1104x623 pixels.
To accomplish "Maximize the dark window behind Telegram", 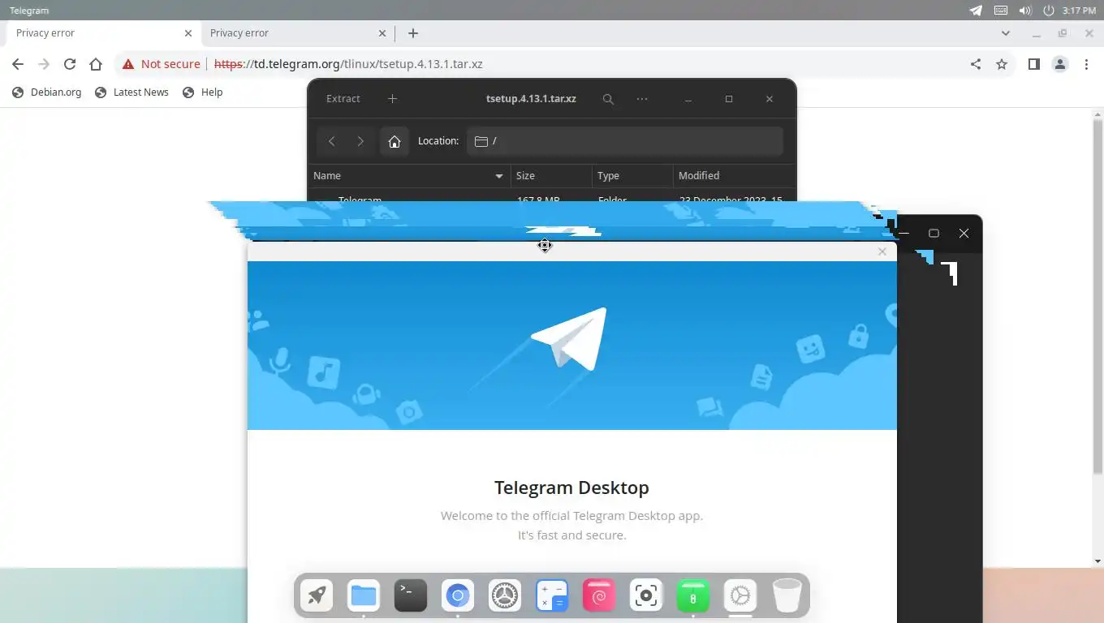I will tap(934, 234).
